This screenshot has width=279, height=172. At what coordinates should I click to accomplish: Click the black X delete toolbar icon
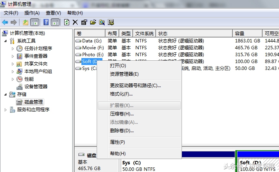pyautogui.click(x=75, y=23)
